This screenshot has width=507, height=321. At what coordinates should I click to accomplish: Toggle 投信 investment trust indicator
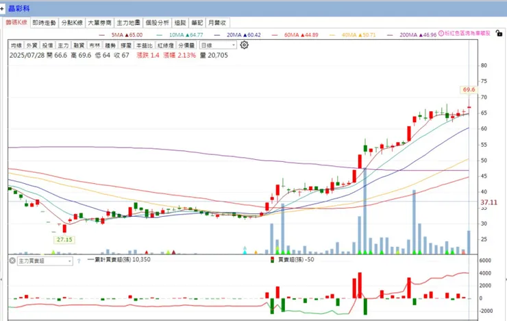(x=47, y=45)
